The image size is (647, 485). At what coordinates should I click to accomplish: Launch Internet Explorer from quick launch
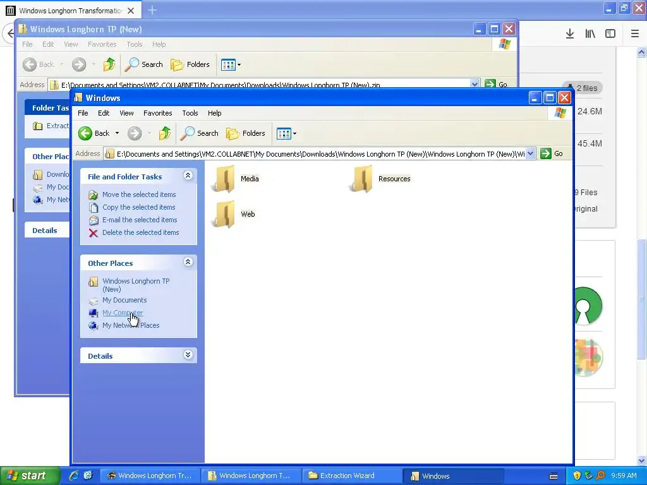click(74, 476)
